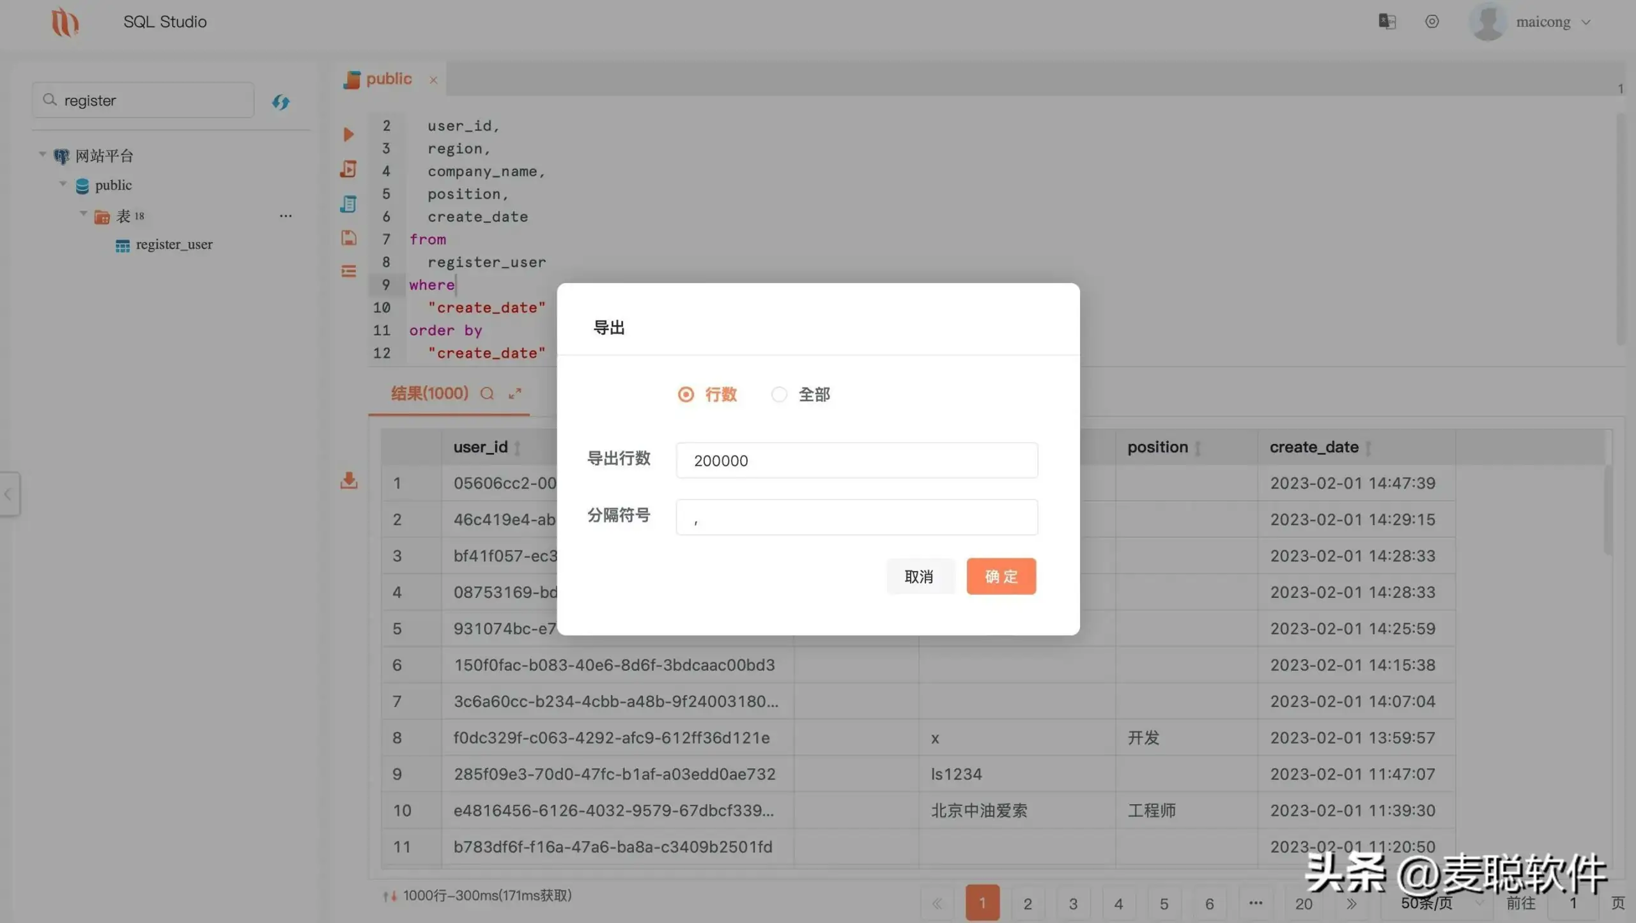This screenshot has width=1636, height=923.
Task: Click the language switch icon near the avatar
Action: [x=1385, y=21]
